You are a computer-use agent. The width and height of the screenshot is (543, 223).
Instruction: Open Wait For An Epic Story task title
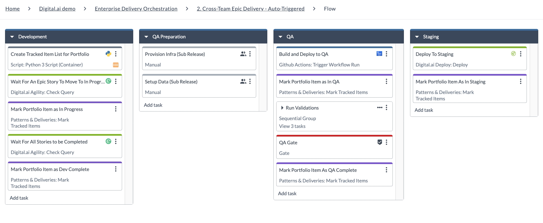pyautogui.click(x=58, y=82)
